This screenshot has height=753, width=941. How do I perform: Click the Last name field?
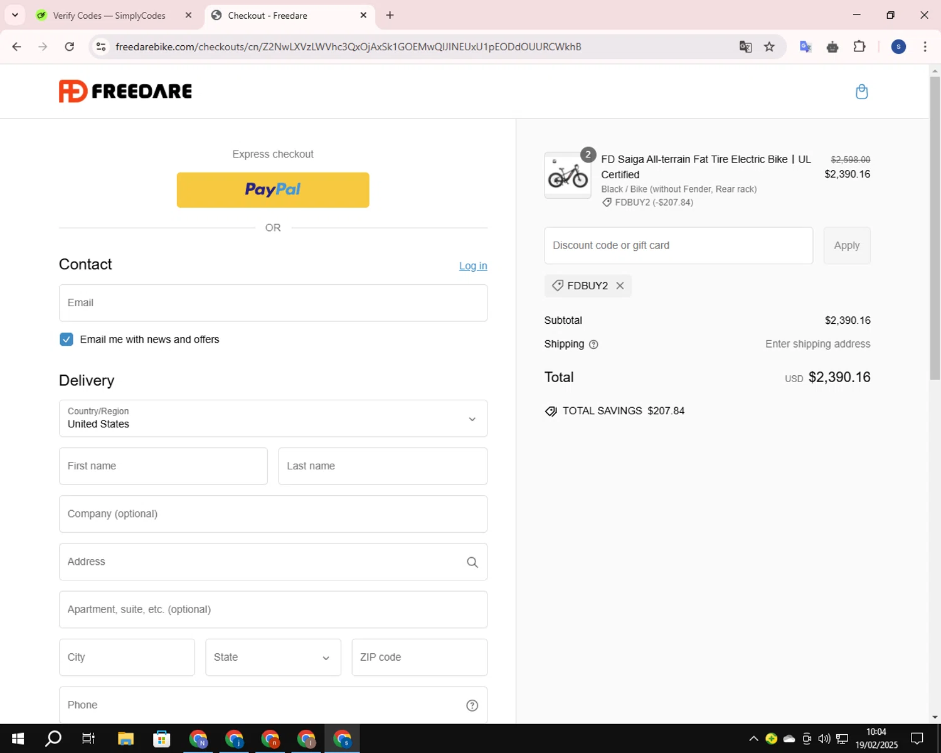(383, 466)
